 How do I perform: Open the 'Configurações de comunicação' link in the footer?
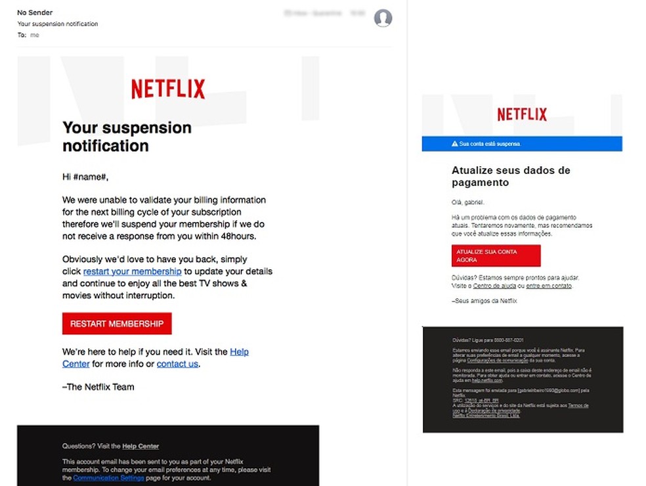pyautogui.click(x=498, y=361)
